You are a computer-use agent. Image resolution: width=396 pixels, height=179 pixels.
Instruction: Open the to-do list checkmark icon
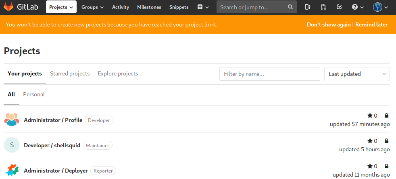[339, 7]
